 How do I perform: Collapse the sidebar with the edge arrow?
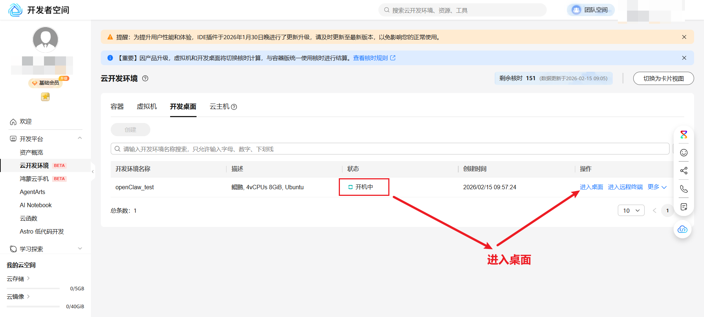tap(93, 172)
